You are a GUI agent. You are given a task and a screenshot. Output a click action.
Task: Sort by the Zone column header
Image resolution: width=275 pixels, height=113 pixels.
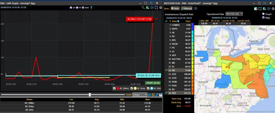click(174, 21)
